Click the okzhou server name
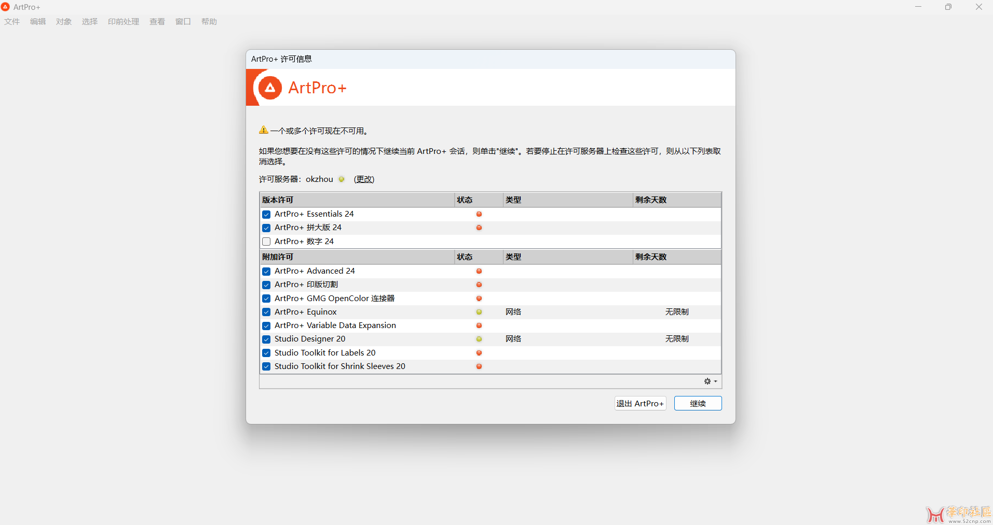The image size is (993, 525). click(x=319, y=179)
